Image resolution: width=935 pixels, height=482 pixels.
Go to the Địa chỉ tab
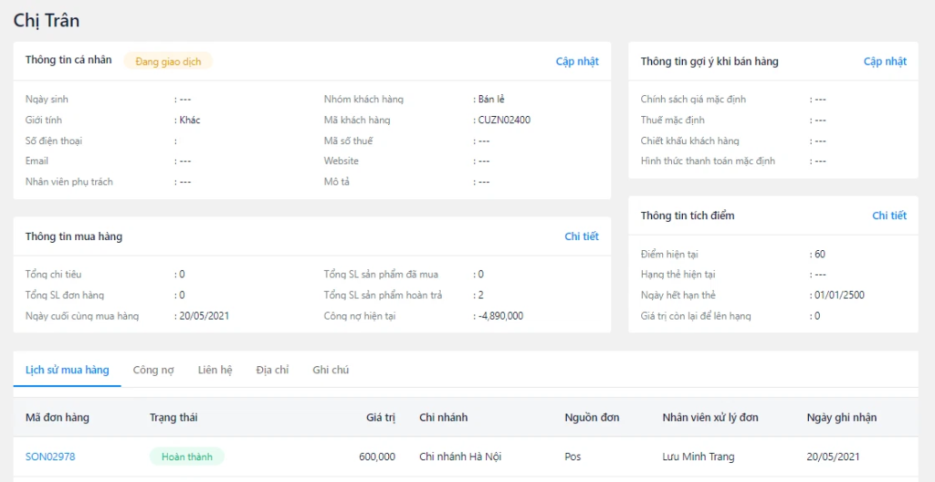click(x=272, y=370)
